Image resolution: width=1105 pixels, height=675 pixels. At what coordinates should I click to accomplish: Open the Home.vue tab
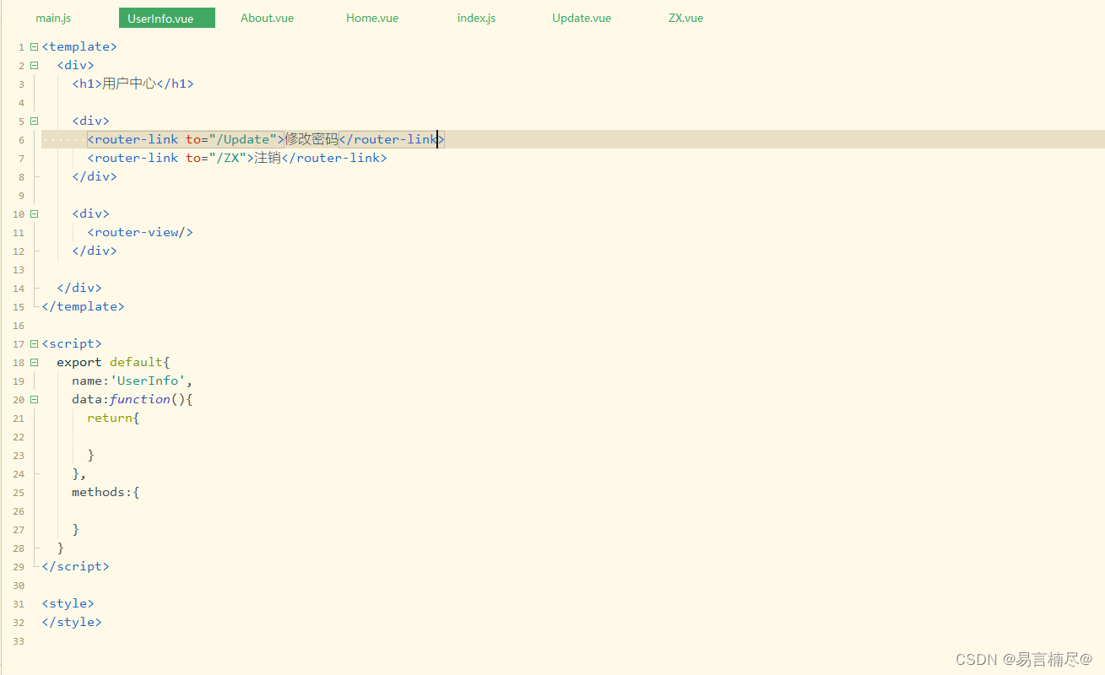click(371, 17)
